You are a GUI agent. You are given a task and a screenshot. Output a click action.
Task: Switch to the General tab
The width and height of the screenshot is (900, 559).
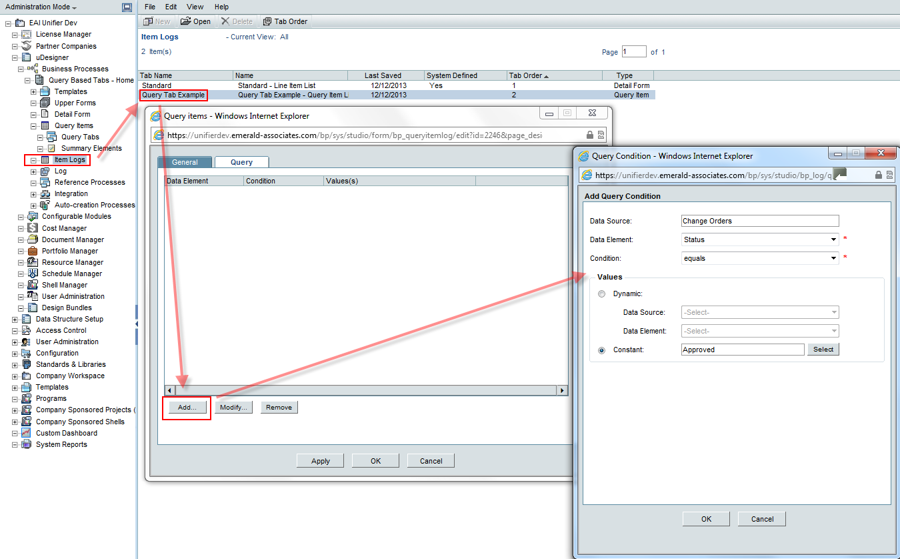[185, 162]
